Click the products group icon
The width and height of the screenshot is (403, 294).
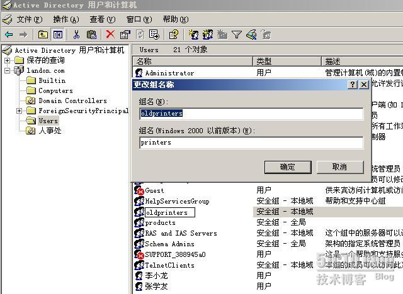(139, 222)
